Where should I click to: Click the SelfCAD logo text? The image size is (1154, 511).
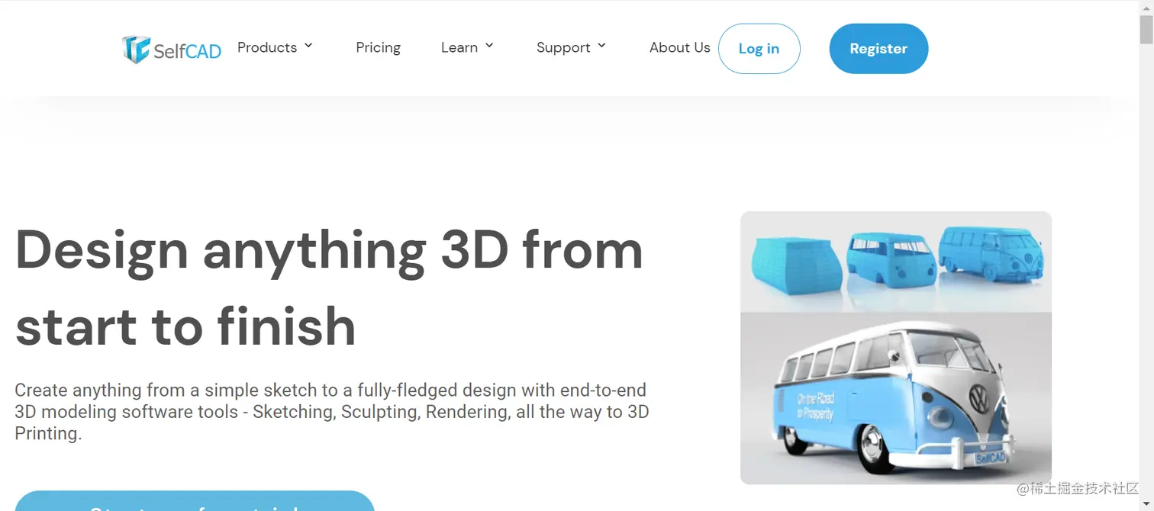coord(187,51)
